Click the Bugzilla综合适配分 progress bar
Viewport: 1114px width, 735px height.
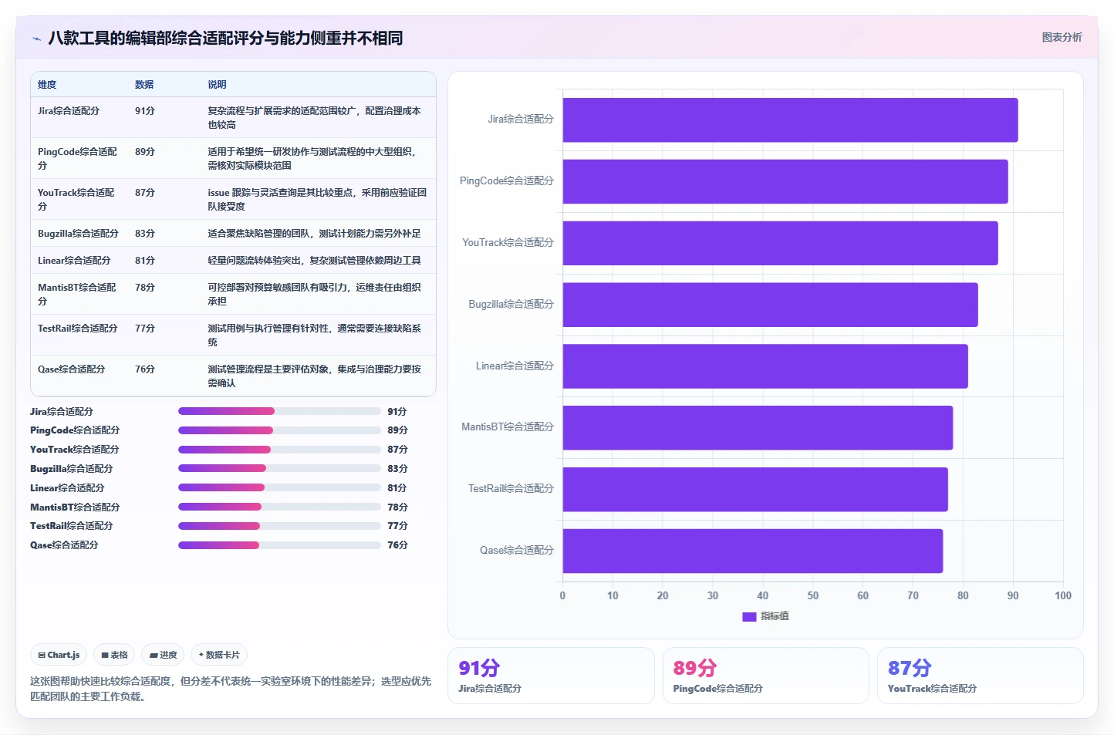click(279, 468)
